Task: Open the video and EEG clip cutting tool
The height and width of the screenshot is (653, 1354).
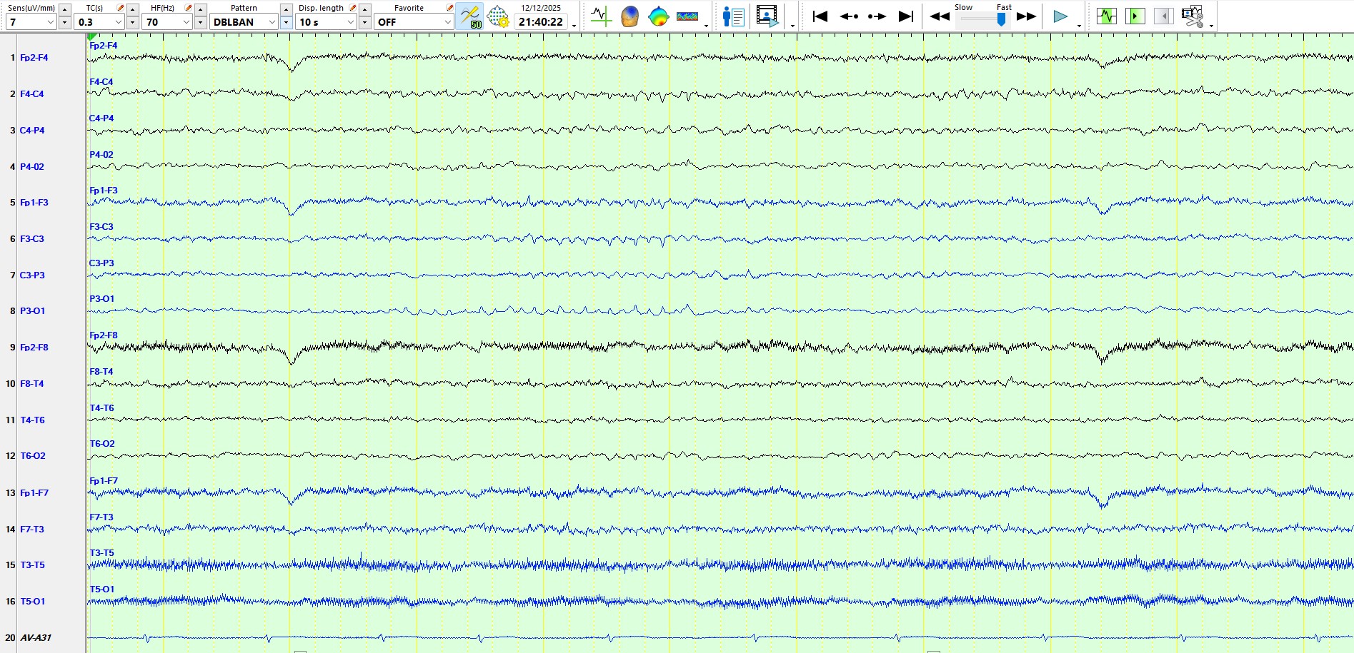Action: tap(1193, 16)
